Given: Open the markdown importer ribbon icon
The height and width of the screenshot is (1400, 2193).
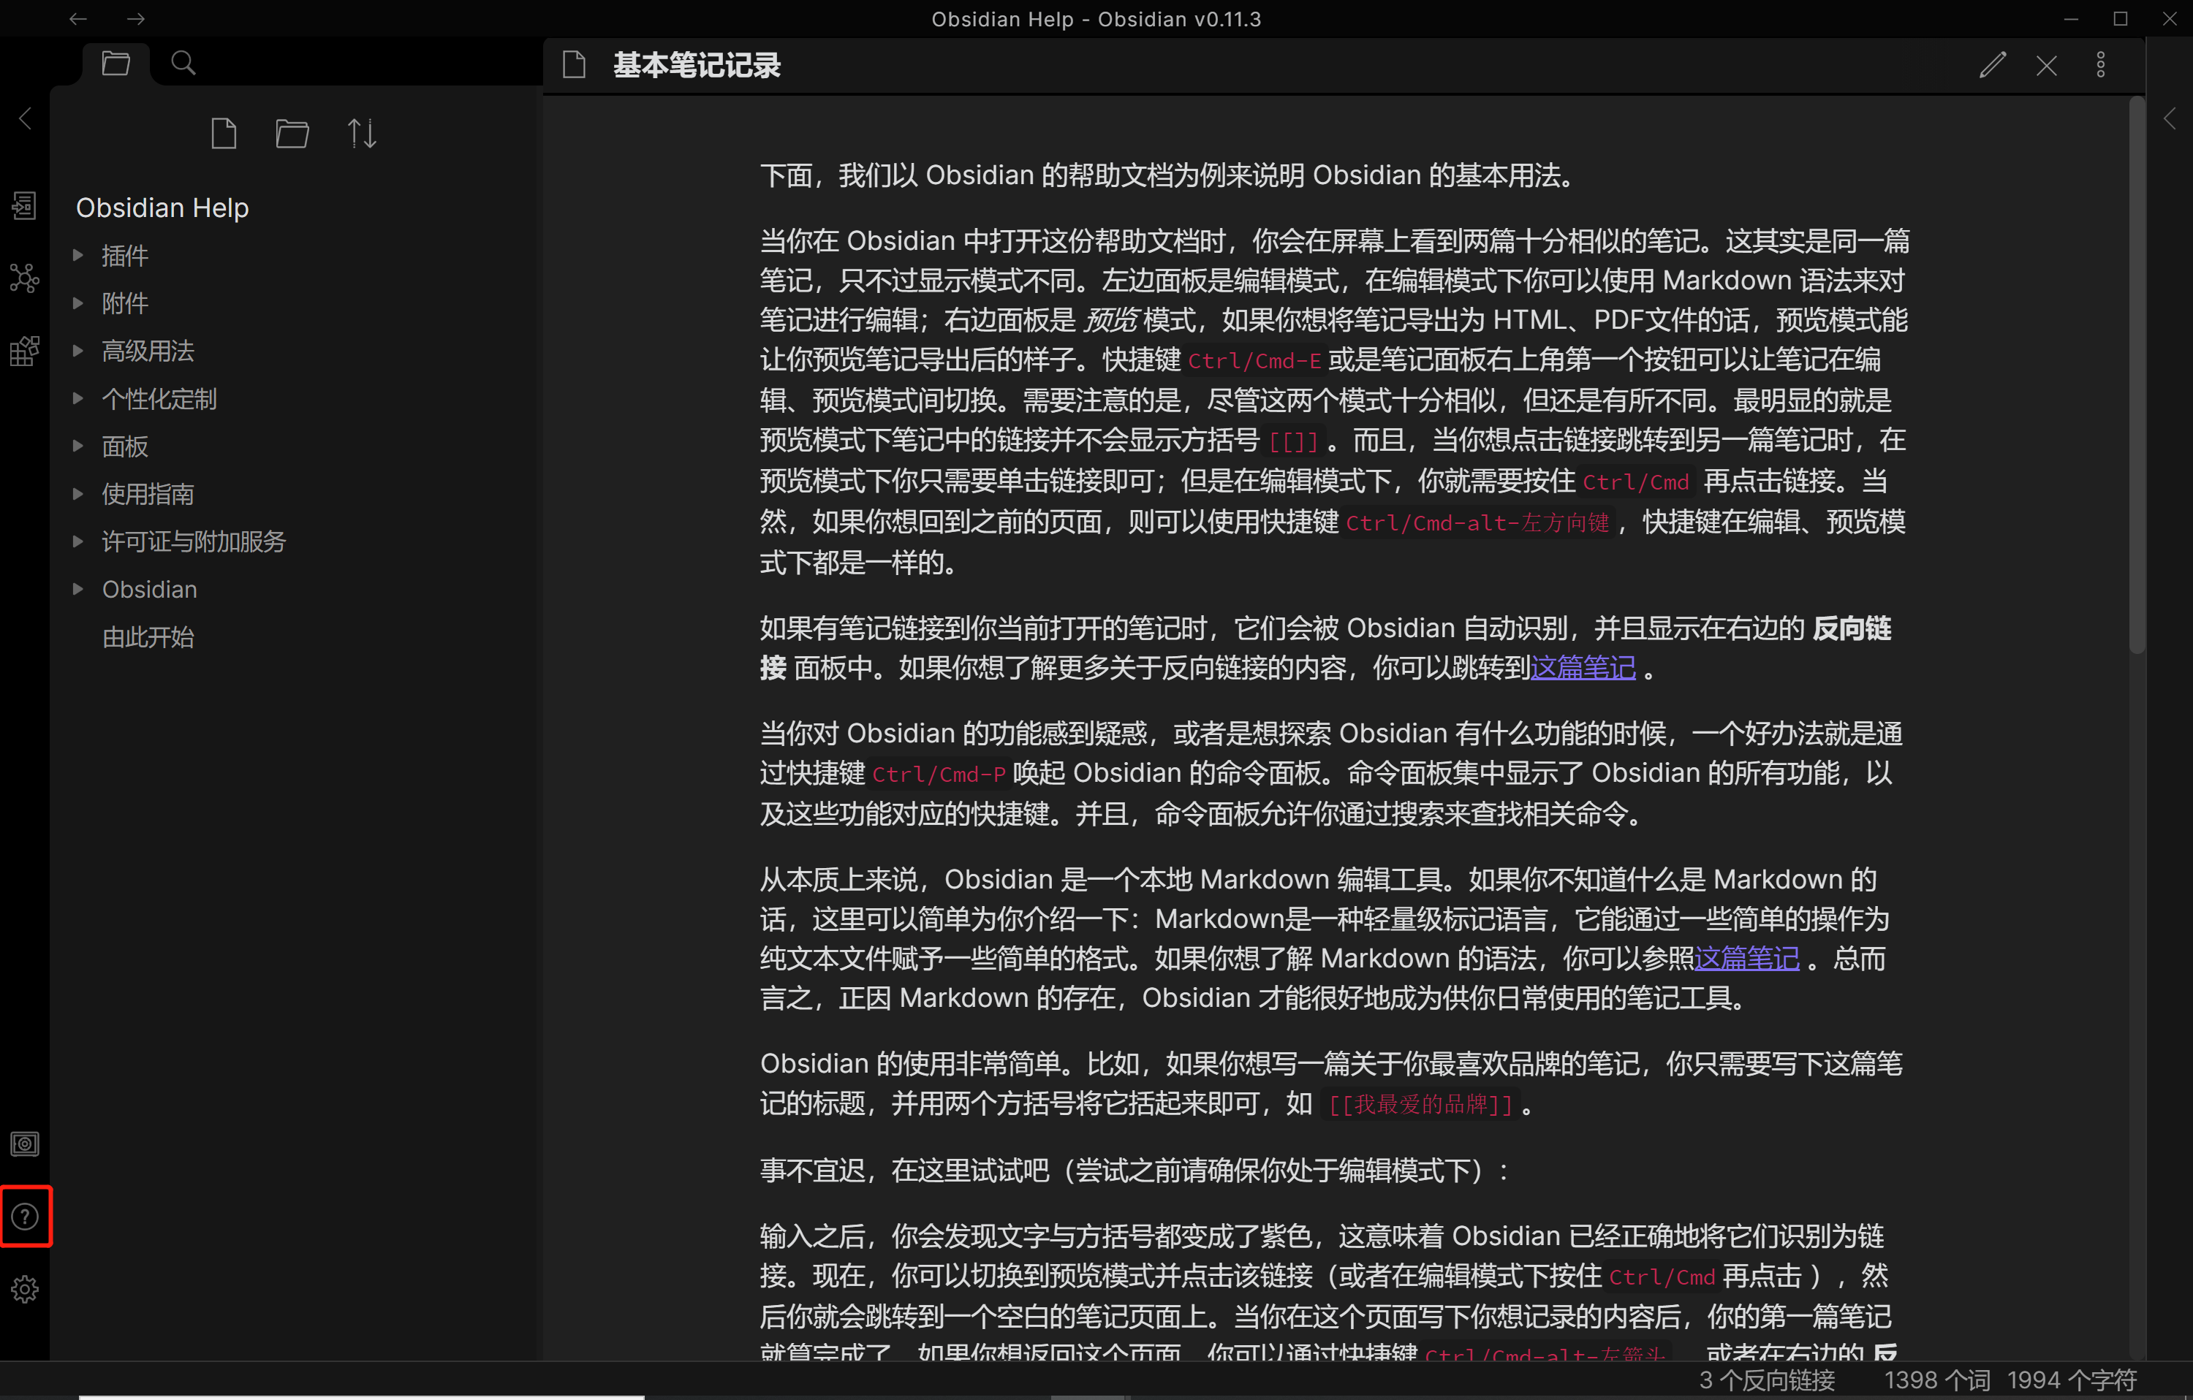Looking at the screenshot, I should 25,351.
